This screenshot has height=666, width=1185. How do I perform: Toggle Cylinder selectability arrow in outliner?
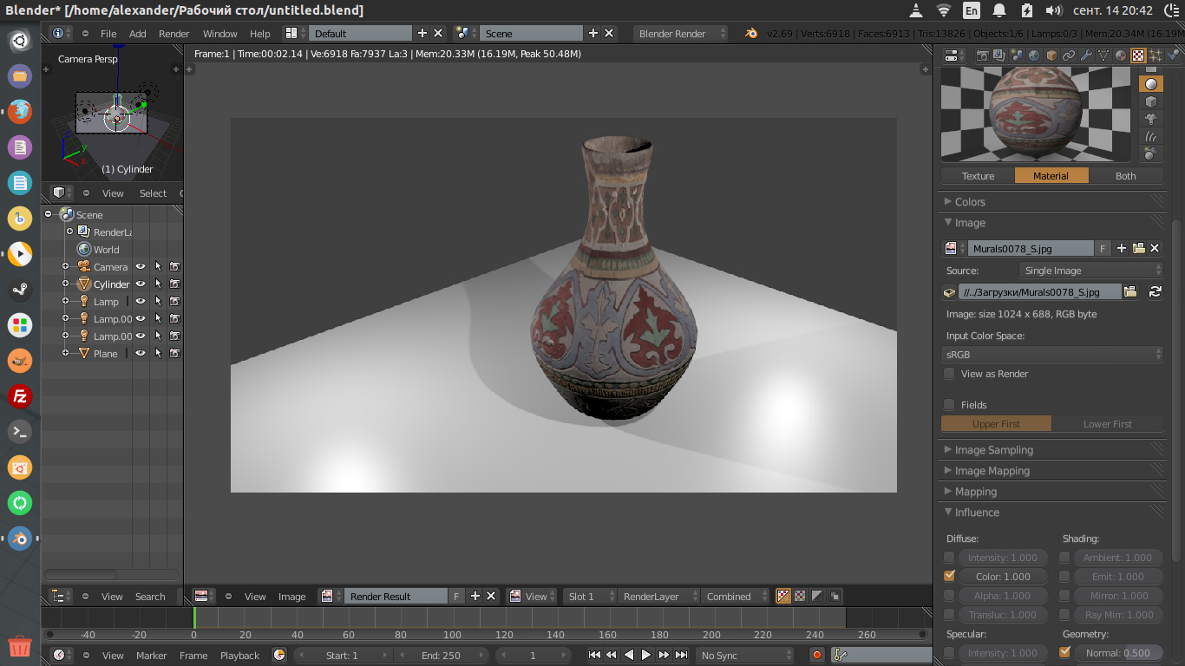(x=158, y=284)
